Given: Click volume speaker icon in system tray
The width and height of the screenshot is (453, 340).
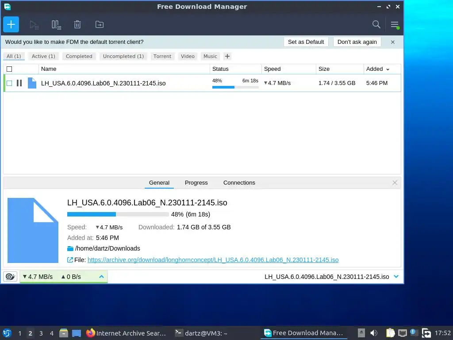Looking at the screenshot, I should [373, 333].
